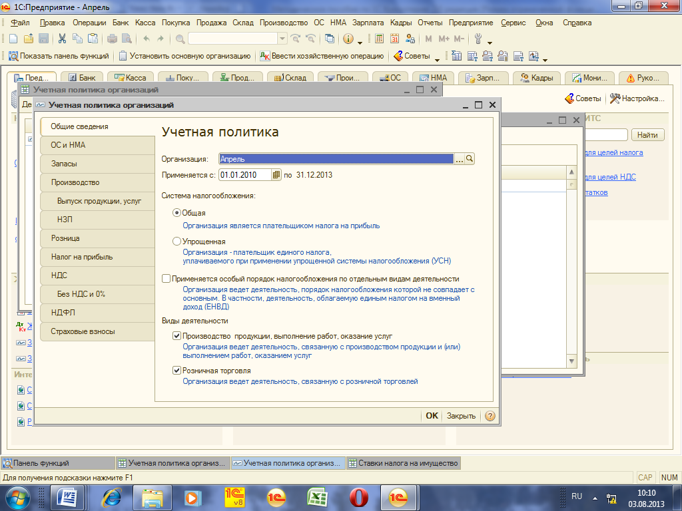
Task: Click the Save diskette toolbar icon
Action: click(43, 39)
